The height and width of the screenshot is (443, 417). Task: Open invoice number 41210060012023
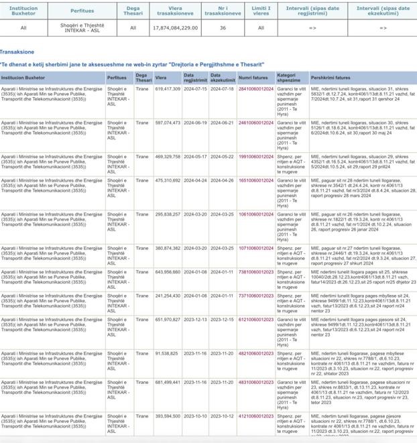256,416
